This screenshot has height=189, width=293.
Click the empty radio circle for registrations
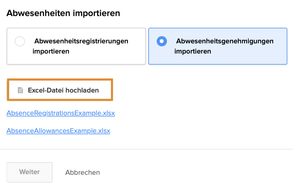(20, 41)
